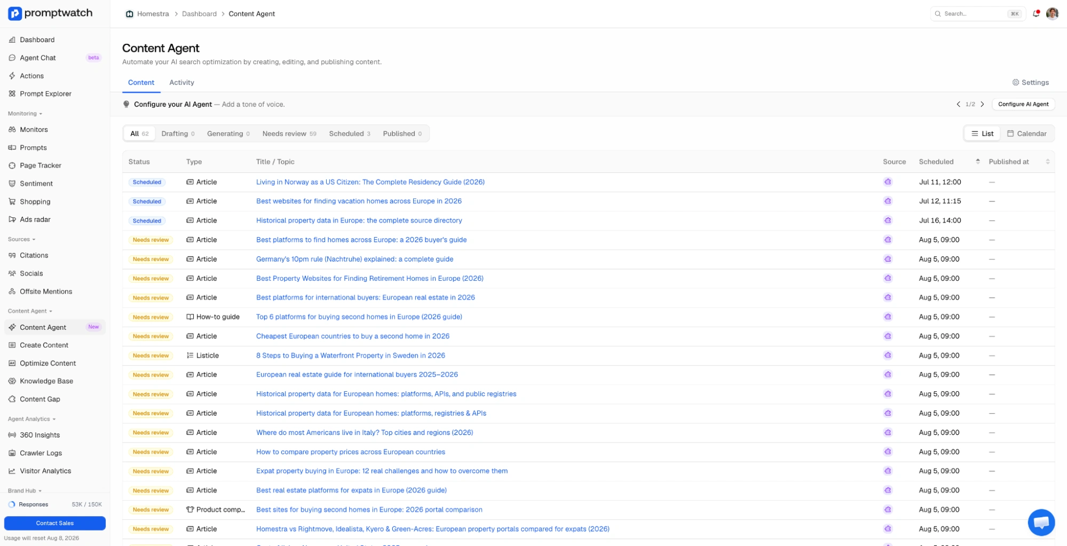The image size is (1067, 546).
Task: Select the Content tab
Action: tap(141, 82)
